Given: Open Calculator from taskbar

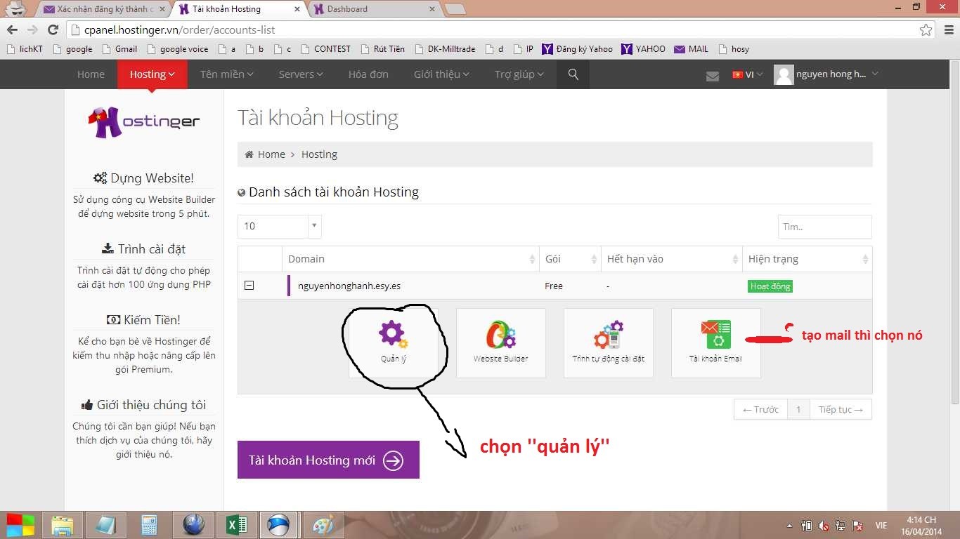Looking at the screenshot, I should [149, 524].
